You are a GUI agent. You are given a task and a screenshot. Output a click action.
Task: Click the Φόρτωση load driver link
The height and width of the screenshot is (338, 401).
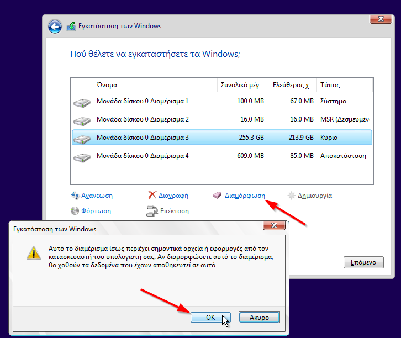pos(96,211)
